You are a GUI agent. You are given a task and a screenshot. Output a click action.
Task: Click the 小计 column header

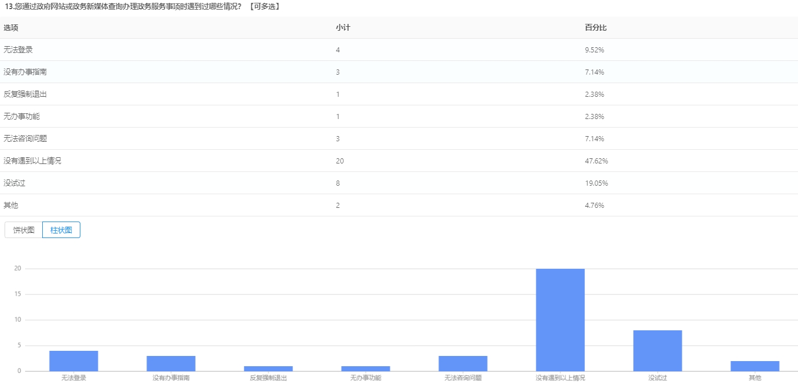pos(343,28)
